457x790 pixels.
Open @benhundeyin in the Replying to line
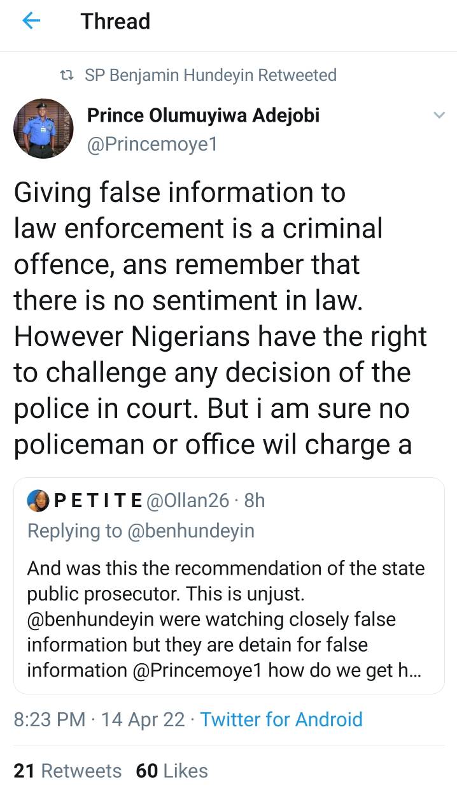click(191, 531)
